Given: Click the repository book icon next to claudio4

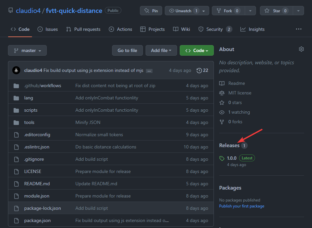Looking at the screenshot, I should coord(10,10).
